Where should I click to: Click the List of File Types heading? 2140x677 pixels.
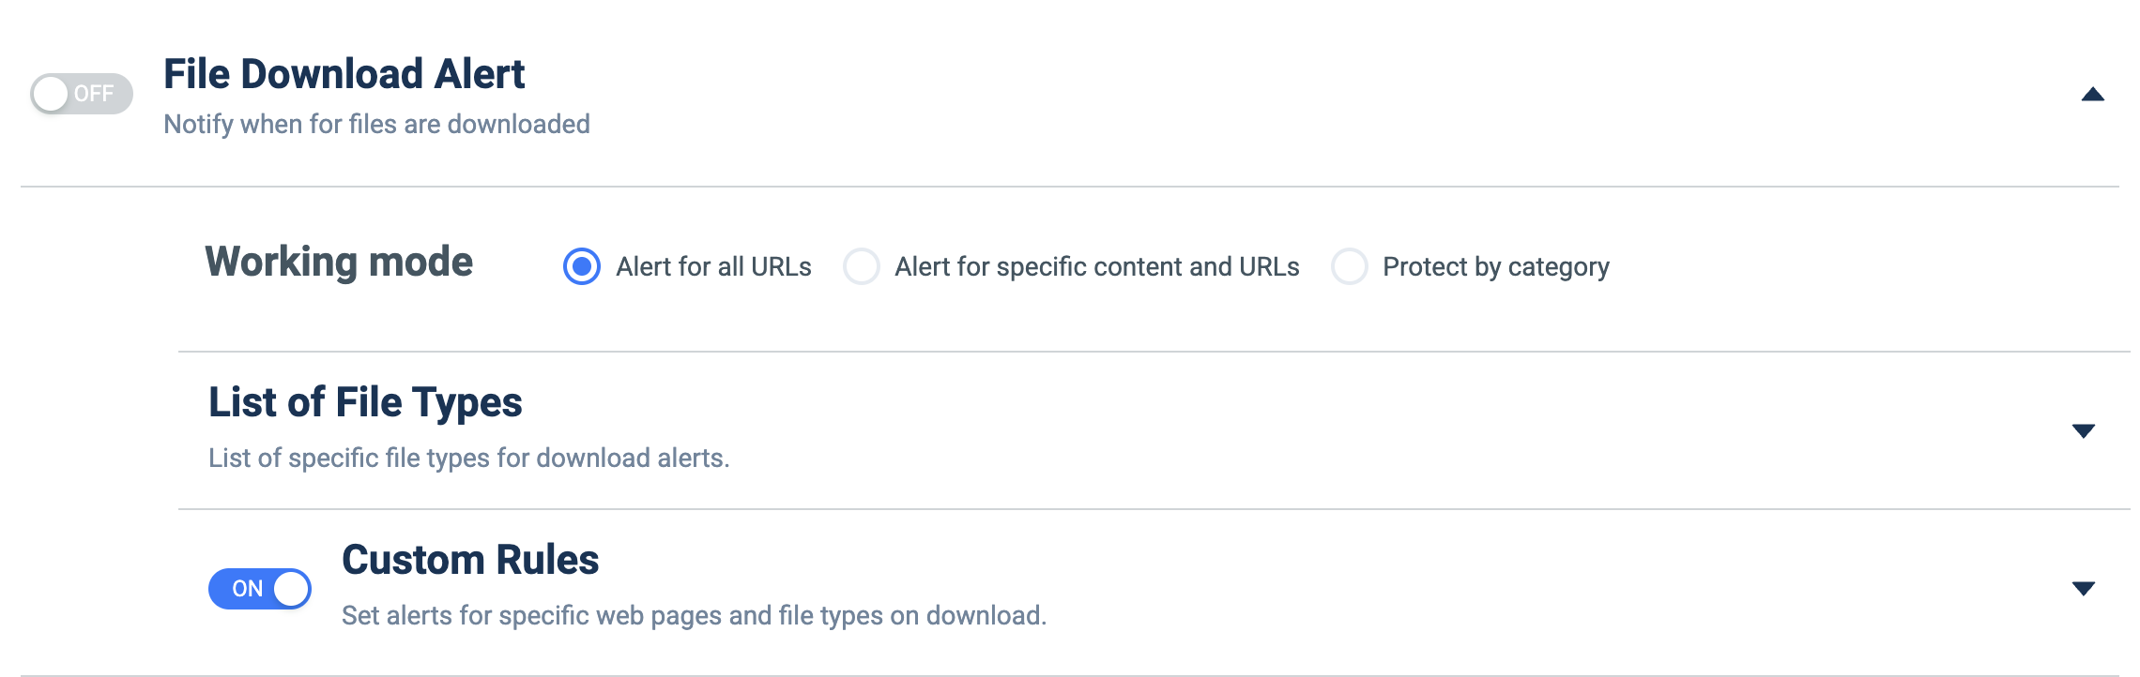(x=365, y=402)
